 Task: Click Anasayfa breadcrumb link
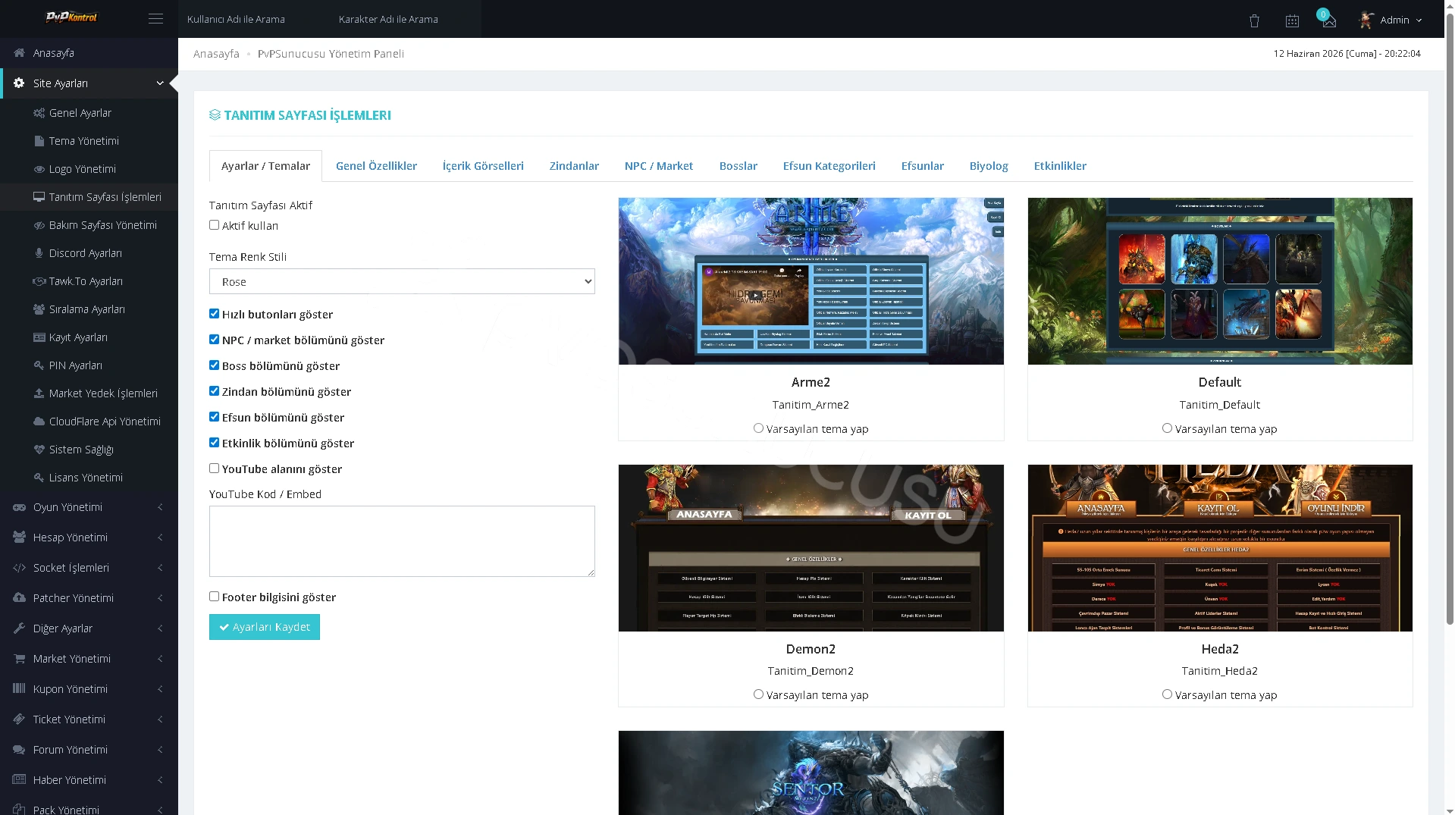pyautogui.click(x=216, y=54)
